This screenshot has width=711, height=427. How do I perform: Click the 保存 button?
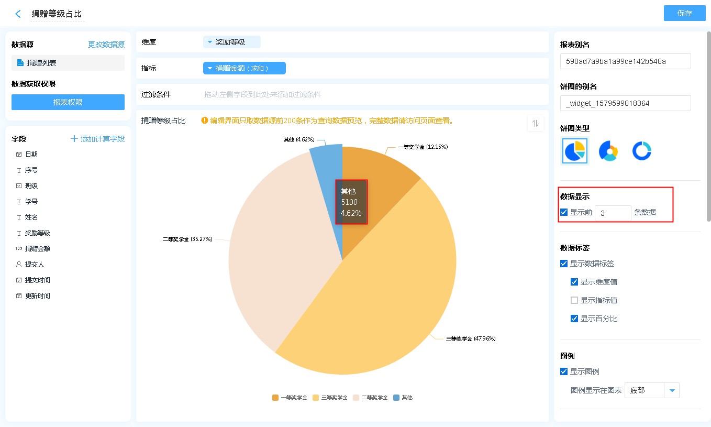click(684, 13)
